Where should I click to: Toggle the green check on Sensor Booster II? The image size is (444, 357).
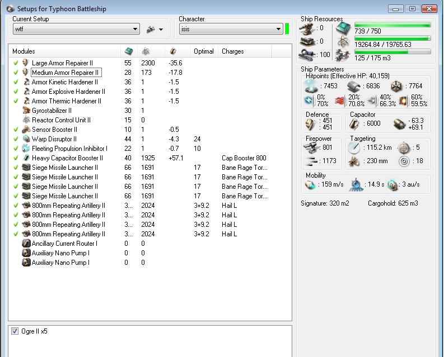tap(16, 130)
